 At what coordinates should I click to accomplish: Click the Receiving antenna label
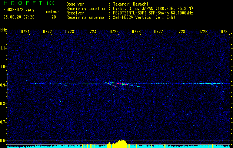click(85, 17)
